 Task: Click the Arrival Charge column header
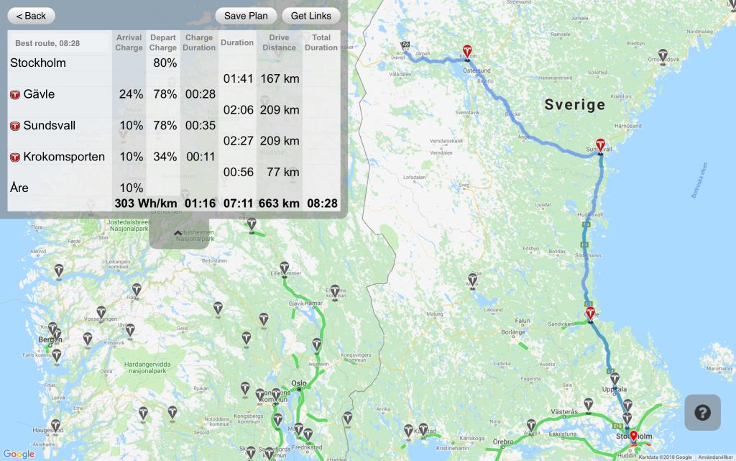(129, 42)
